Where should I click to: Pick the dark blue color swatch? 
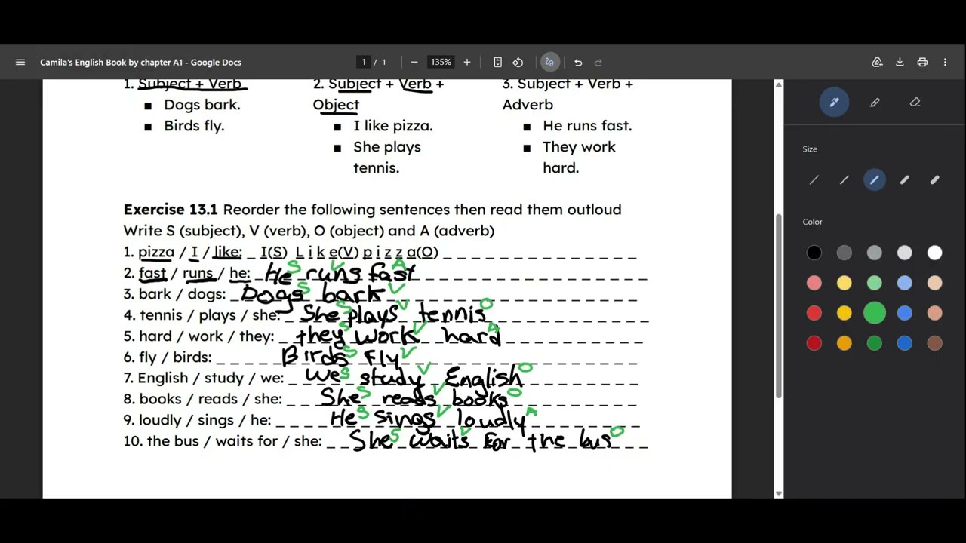(905, 343)
